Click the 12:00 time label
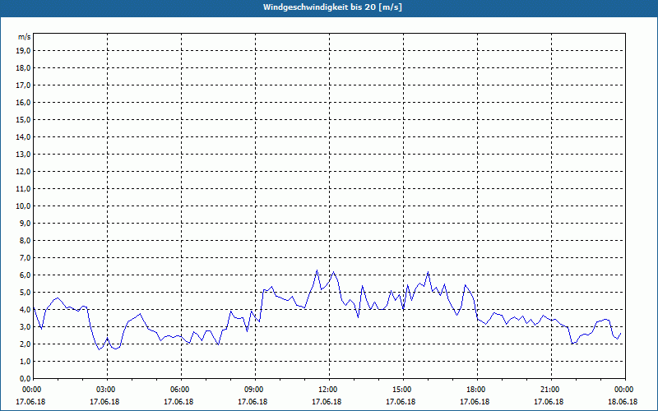This screenshot has height=411, width=658. coord(329,390)
